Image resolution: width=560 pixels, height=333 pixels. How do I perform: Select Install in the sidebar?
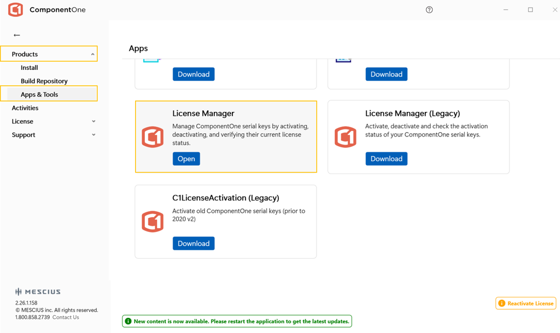click(x=30, y=68)
